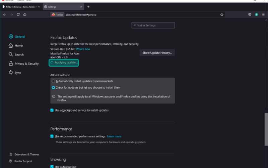Open the Sync settings category
The image size is (268, 168).
tap(15, 73)
